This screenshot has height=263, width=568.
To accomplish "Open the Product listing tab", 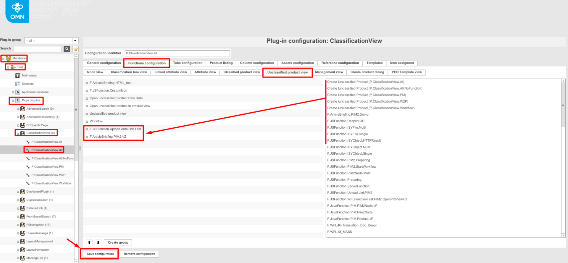I will [221, 63].
